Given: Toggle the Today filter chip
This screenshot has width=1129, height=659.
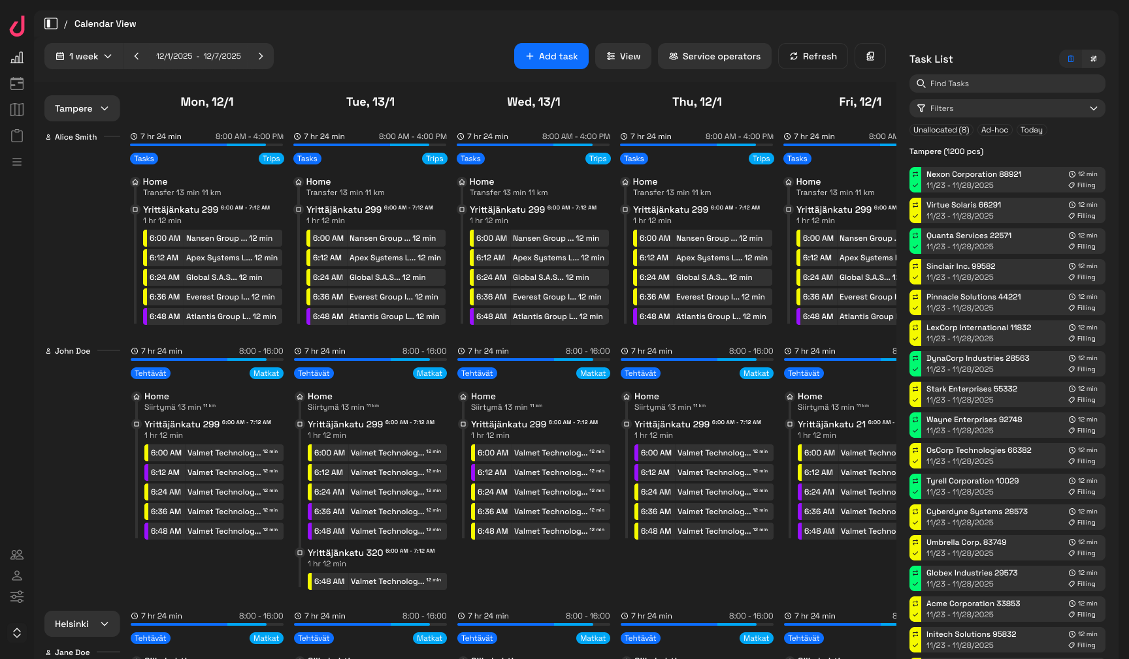Looking at the screenshot, I should click(1031, 130).
